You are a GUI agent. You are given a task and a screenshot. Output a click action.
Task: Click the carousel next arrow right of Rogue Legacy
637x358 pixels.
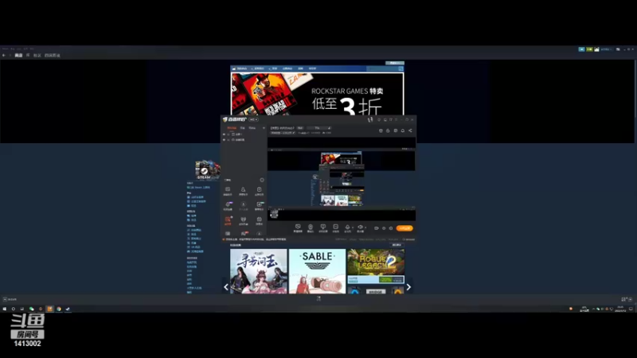point(408,287)
